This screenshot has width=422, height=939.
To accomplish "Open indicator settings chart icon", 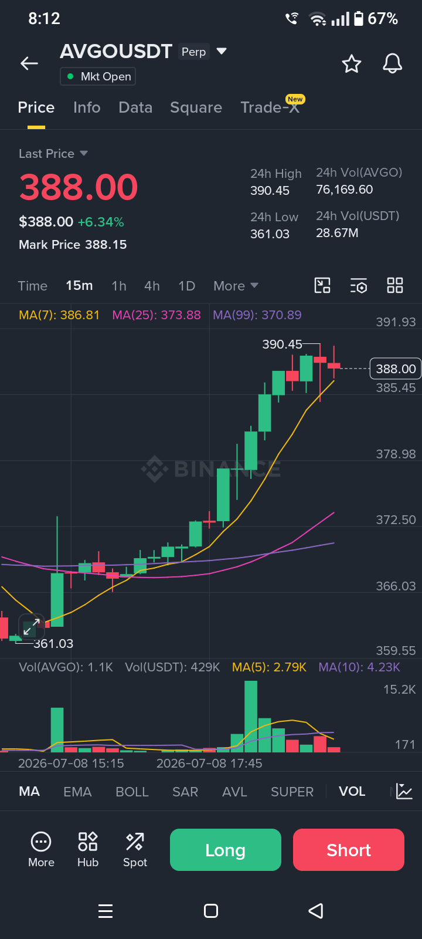I will (404, 791).
